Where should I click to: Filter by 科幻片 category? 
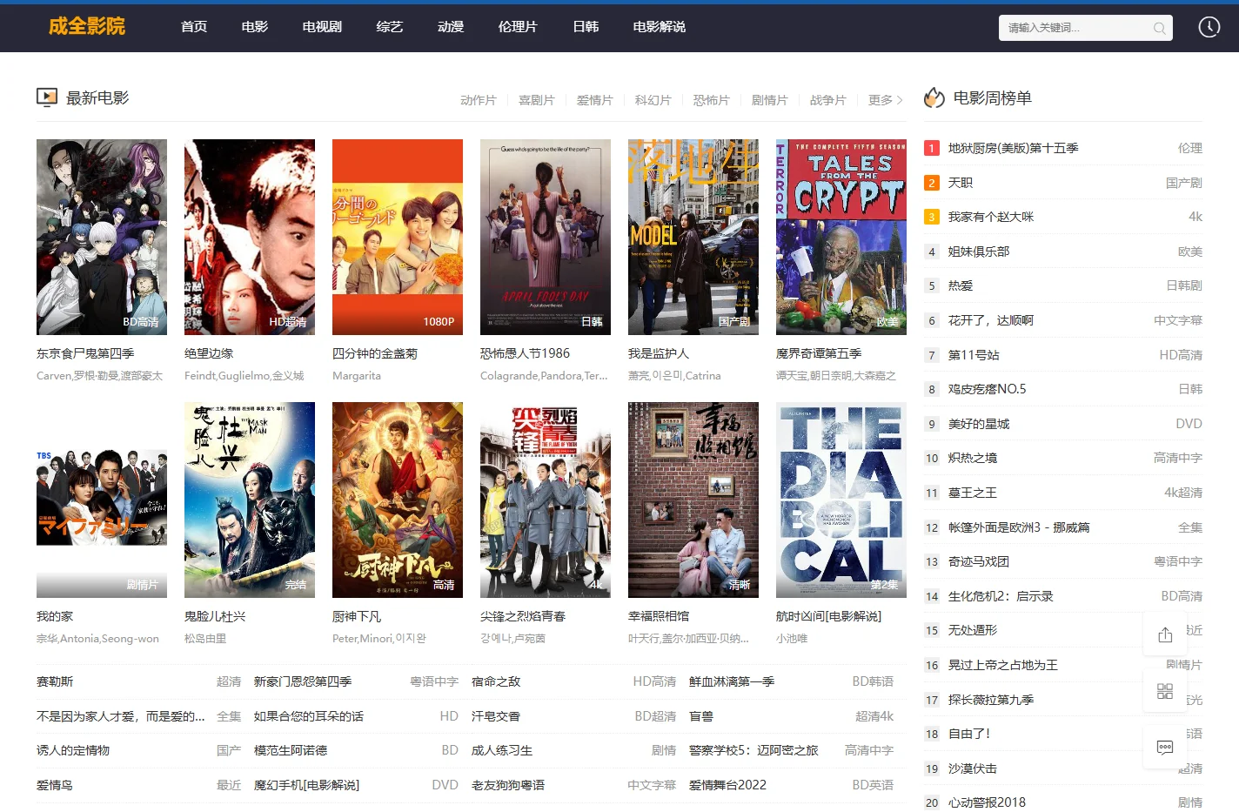pos(653,100)
